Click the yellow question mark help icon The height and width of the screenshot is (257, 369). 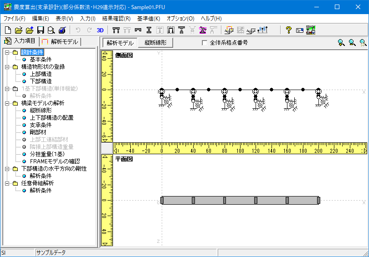(288, 30)
